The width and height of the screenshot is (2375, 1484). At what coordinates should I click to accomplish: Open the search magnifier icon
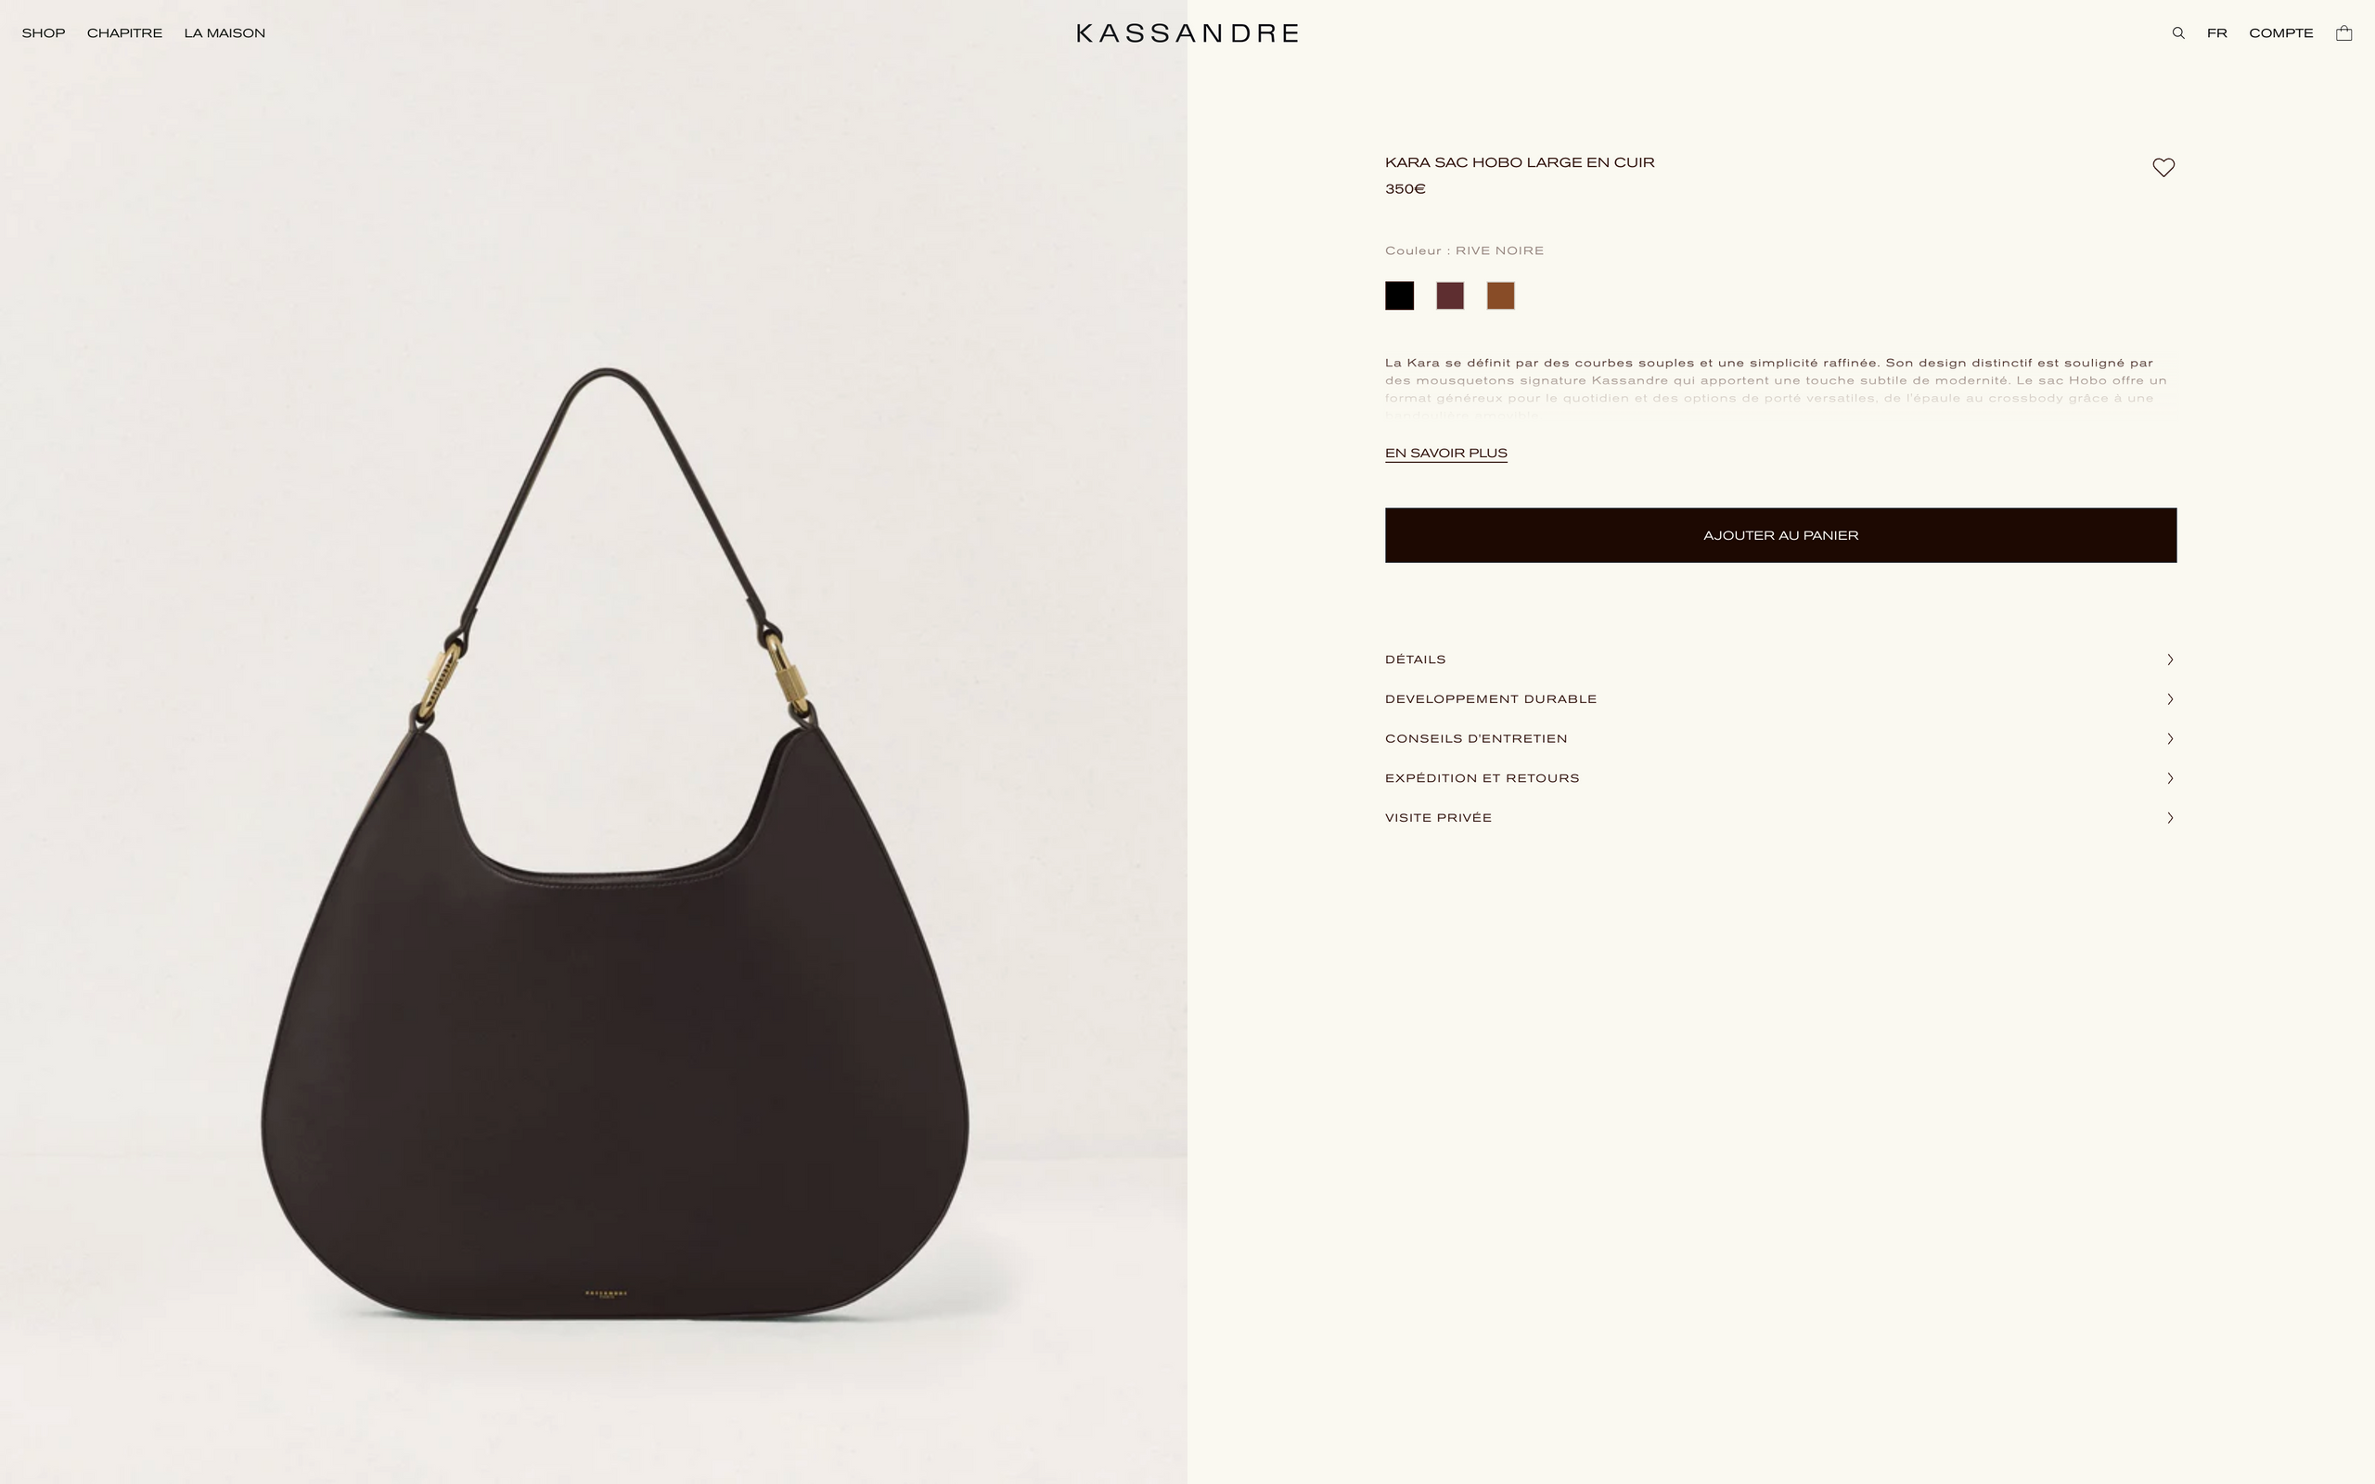[2177, 33]
